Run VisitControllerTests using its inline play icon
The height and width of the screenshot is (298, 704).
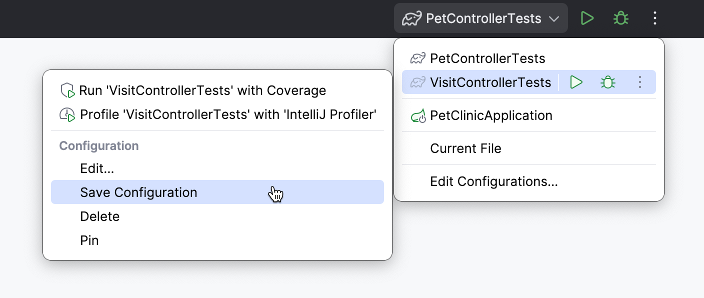click(x=576, y=82)
